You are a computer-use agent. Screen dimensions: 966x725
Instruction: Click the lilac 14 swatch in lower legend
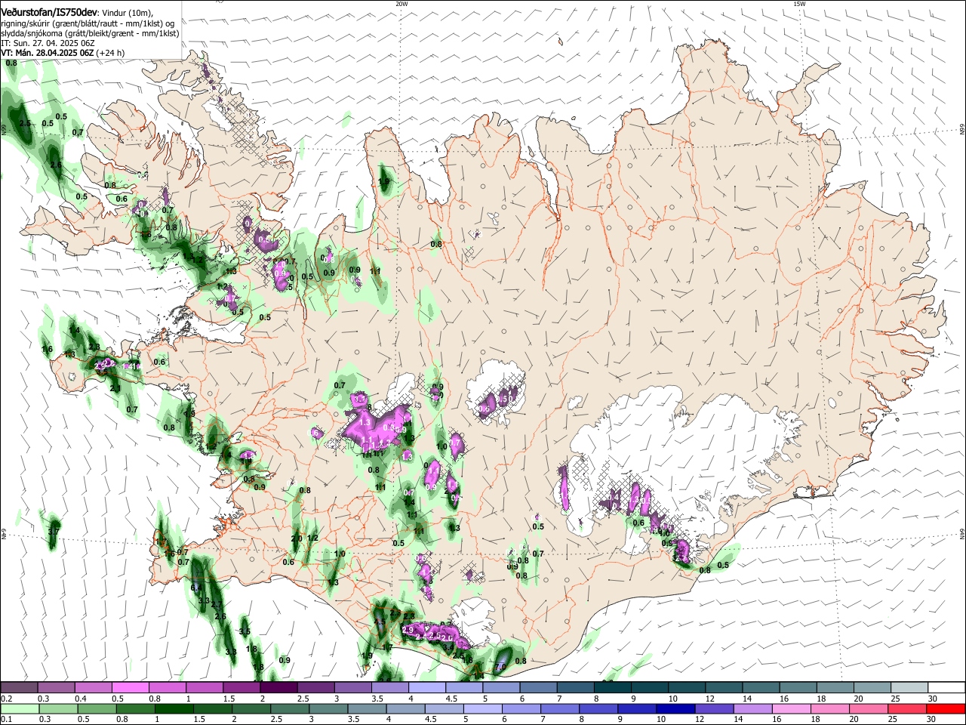753,709
